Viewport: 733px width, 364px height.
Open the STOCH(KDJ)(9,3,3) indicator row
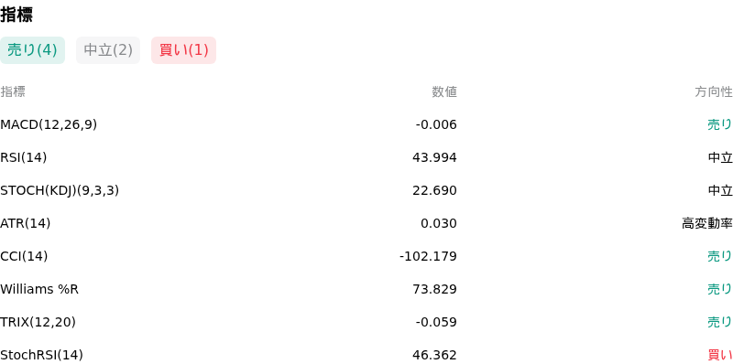pyautogui.click(x=366, y=190)
